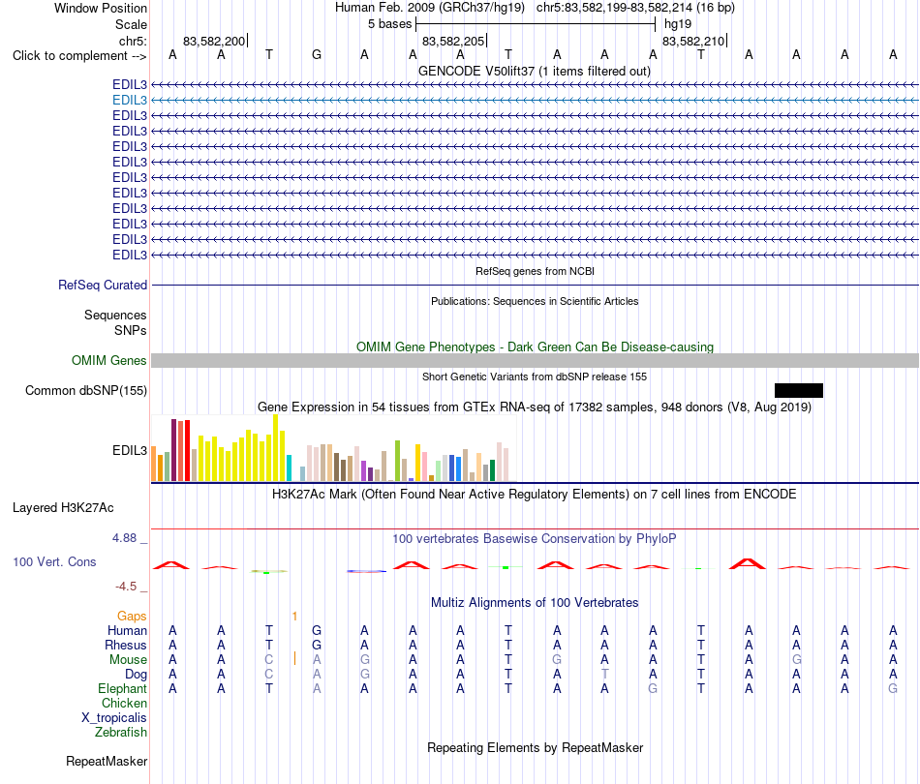The height and width of the screenshot is (784, 920).
Task: Click the cyan GTEx expression bar
Action: click(x=289, y=467)
